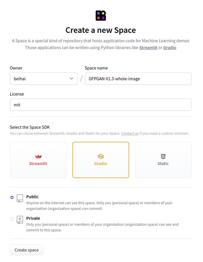Viewport: 203px width, 262px height.
Task: Open the Owner dropdown showing beihai
Action: pyautogui.click(x=41, y=79)
